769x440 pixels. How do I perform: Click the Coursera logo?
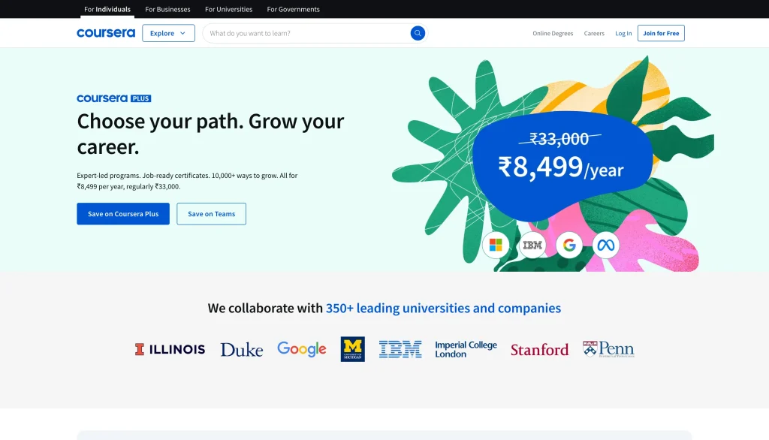coord(105,32)
